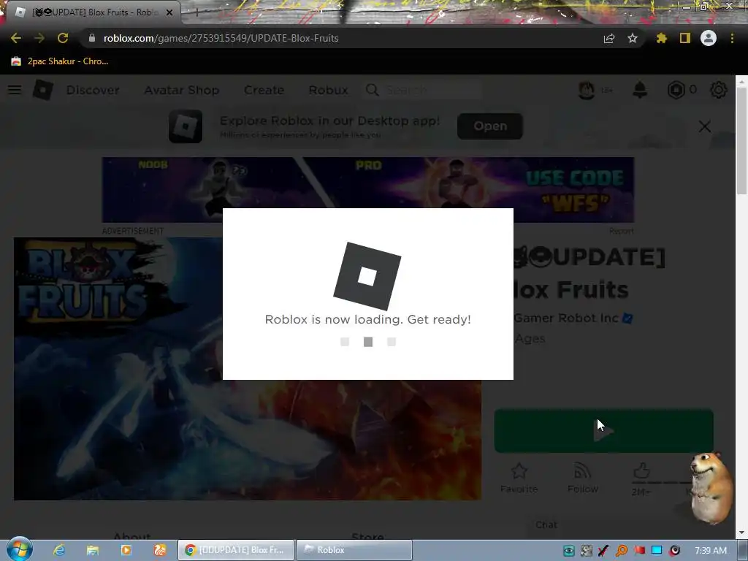Open the Chat panel
Screen dimensions: 748x561
[x=546, y=524]
